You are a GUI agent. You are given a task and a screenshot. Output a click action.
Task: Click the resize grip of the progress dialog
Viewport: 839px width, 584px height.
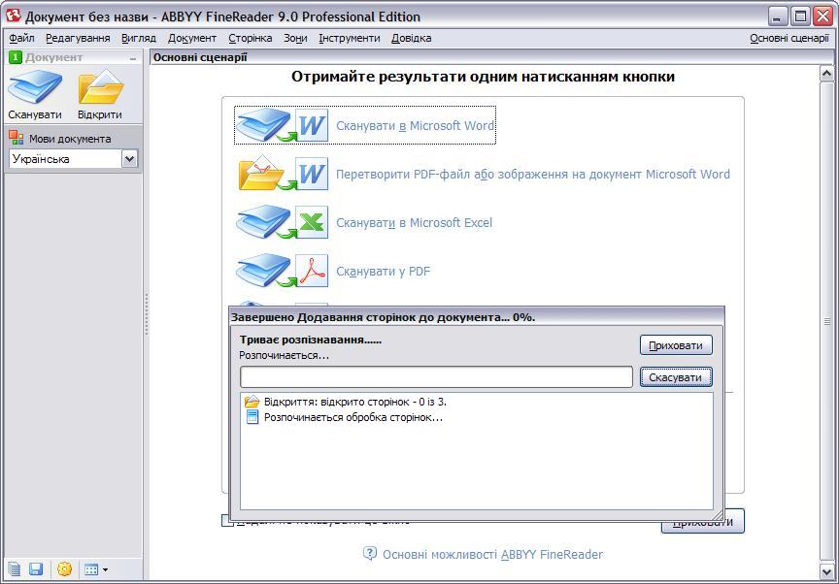tap(718, 515)
